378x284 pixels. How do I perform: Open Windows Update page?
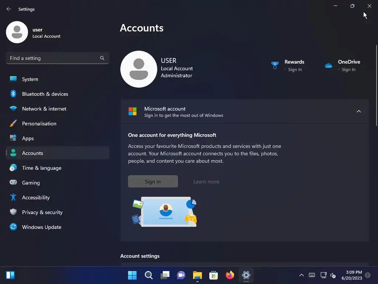pyautogui.click(x=57, y=227)
